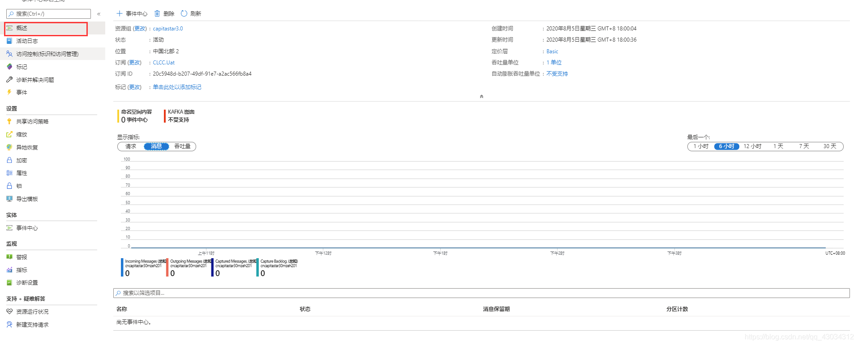Screen dimensions: 858x345
Task: Sort by 分区计数 column header
Action: point(677,309)
